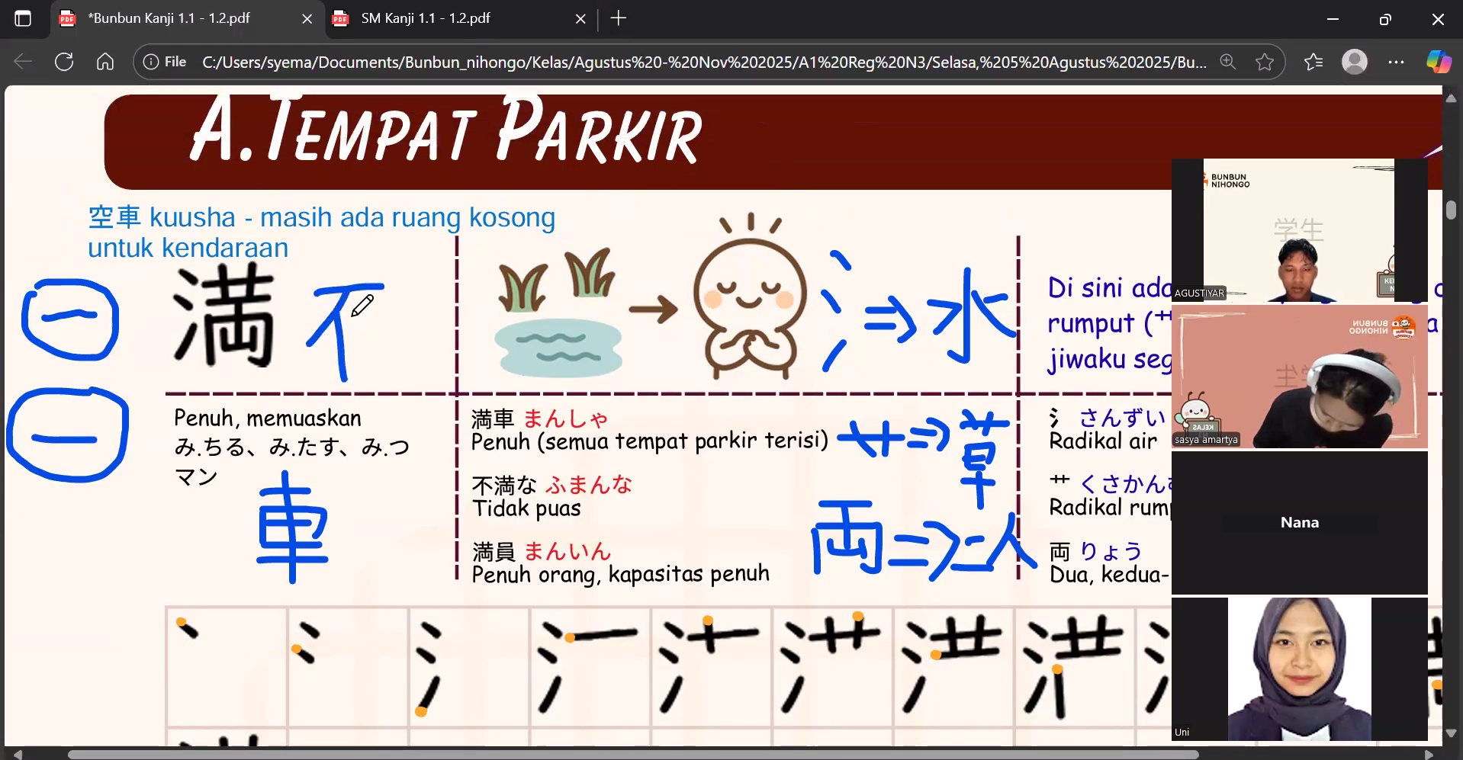Open the Favorites list icon
The height and width of the screenshot is (760, 1463).
tap(1313, 62)
